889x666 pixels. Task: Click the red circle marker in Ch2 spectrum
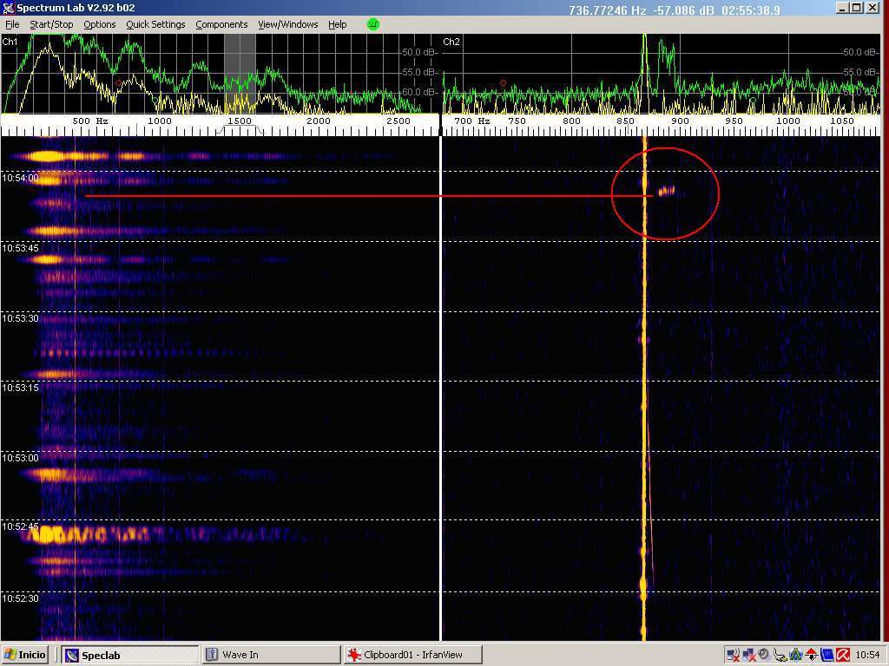pyautogui.click(x=503, y=83)
